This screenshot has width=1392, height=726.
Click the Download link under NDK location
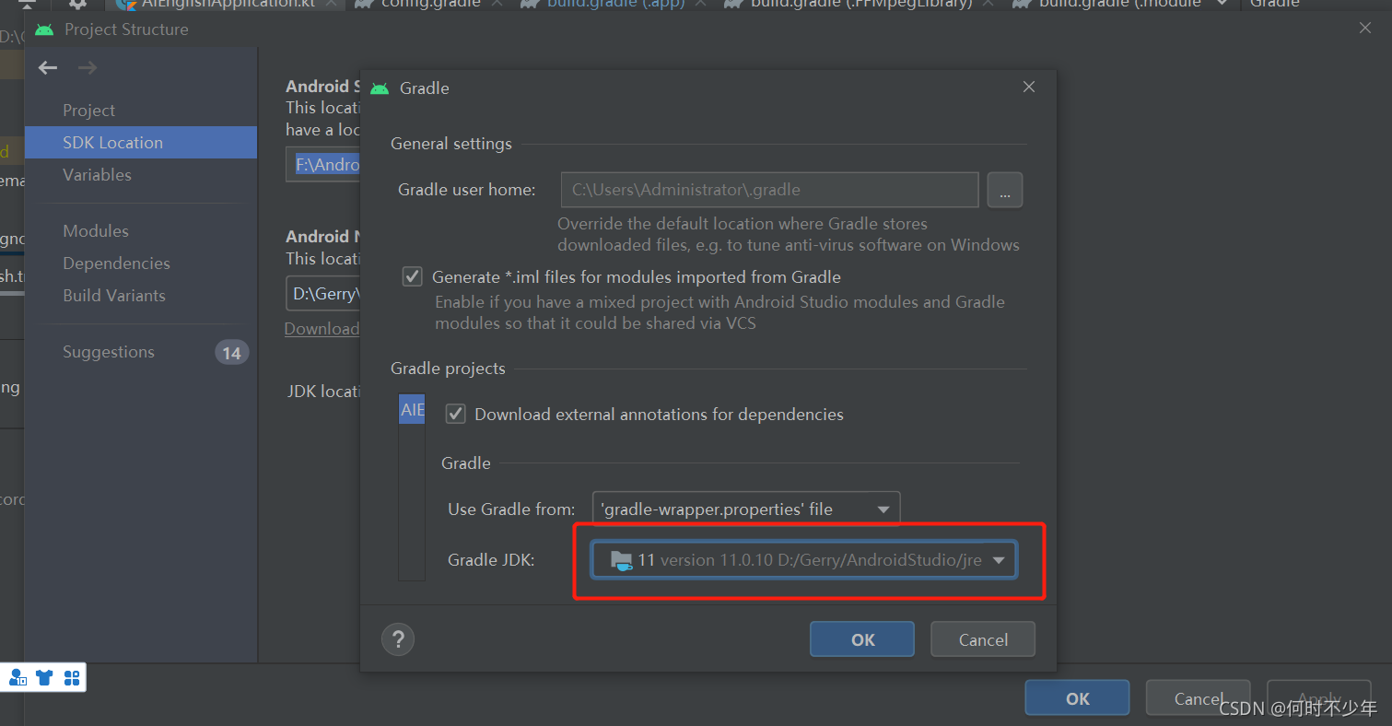322,329
